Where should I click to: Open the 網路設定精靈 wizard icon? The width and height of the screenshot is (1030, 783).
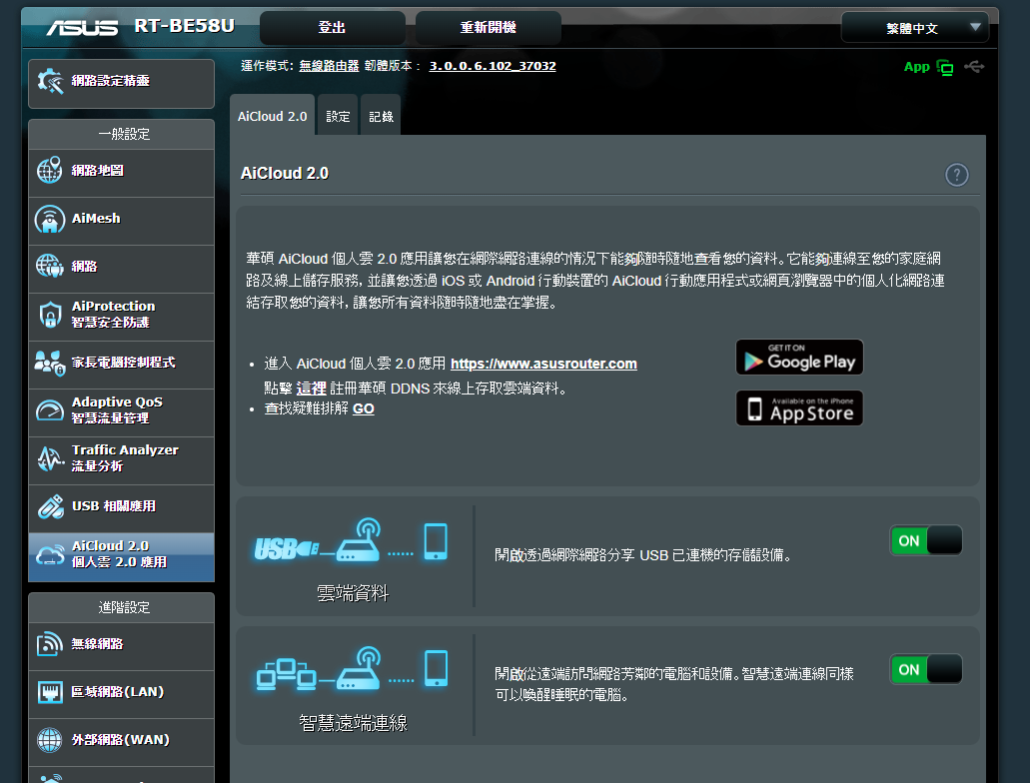(50, 82)
